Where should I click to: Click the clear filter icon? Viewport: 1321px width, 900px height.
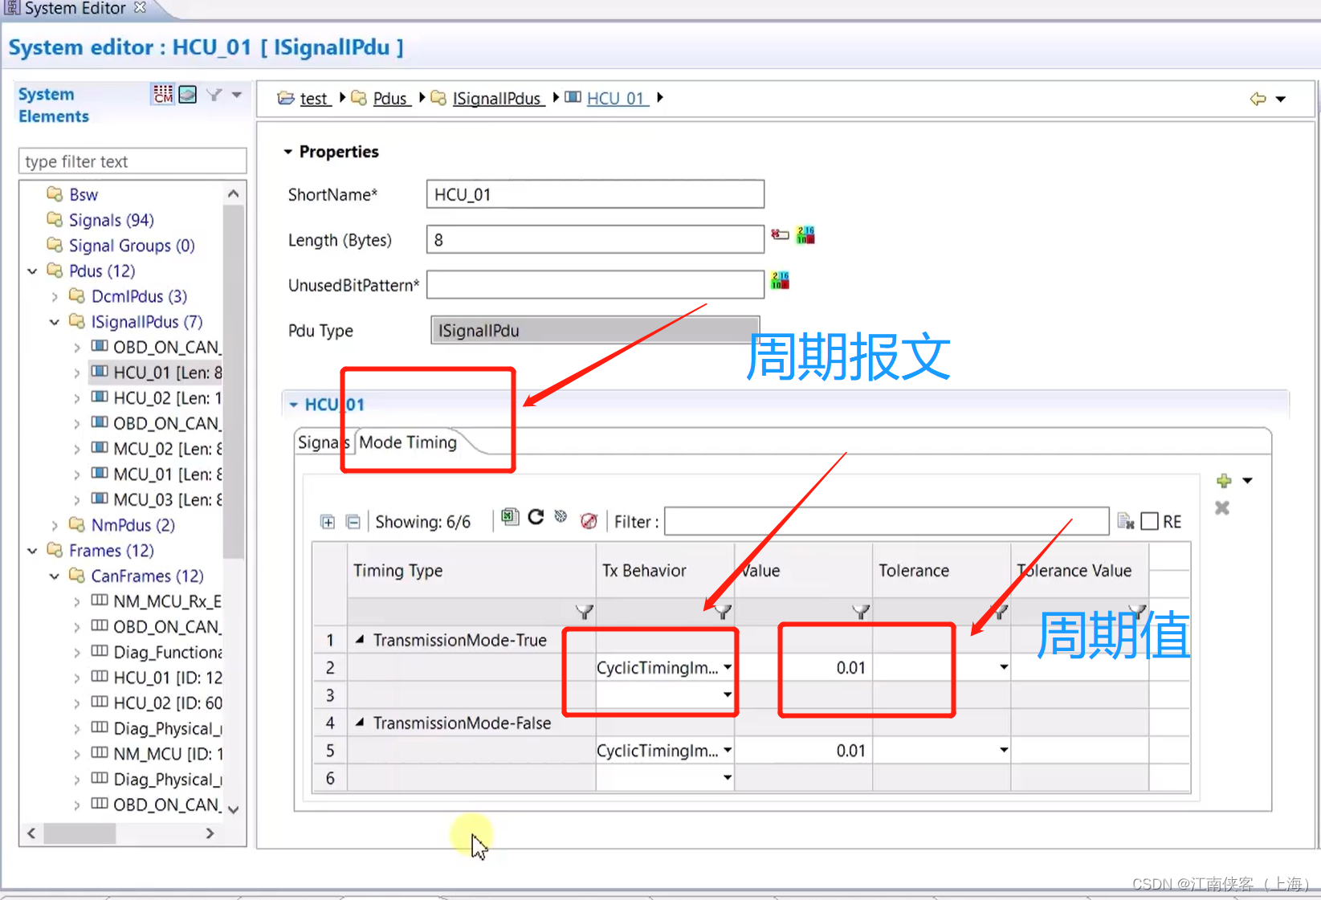click(x=589, y=521)
